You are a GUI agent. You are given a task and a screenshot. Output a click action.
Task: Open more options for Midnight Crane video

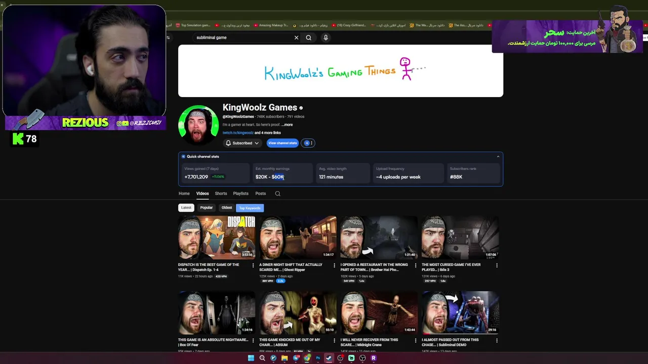click(416, 341)
